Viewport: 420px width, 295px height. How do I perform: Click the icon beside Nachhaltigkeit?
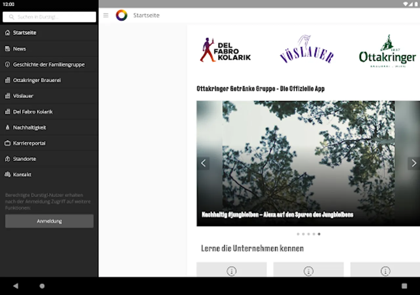pyautogui.click(x=8, y=128)
